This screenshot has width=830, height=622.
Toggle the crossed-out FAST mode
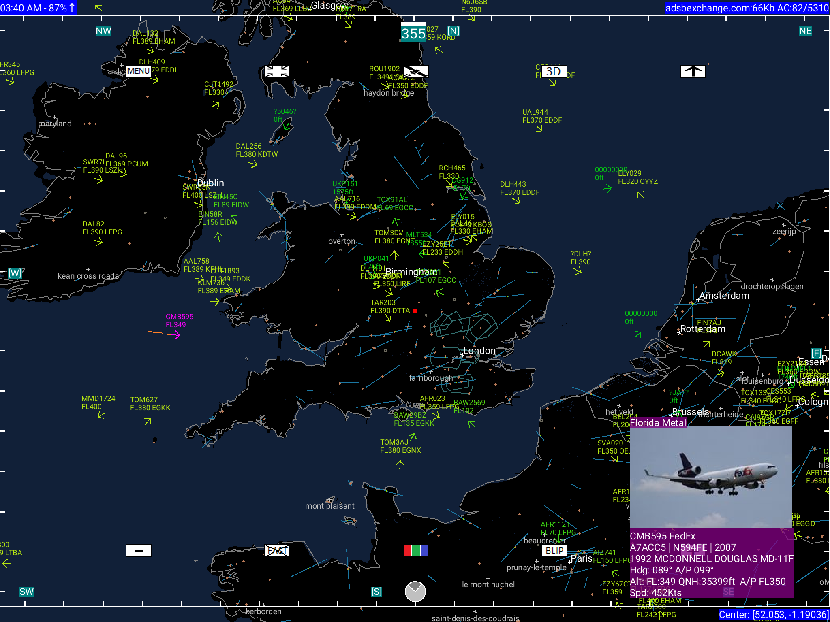[277, 551]
